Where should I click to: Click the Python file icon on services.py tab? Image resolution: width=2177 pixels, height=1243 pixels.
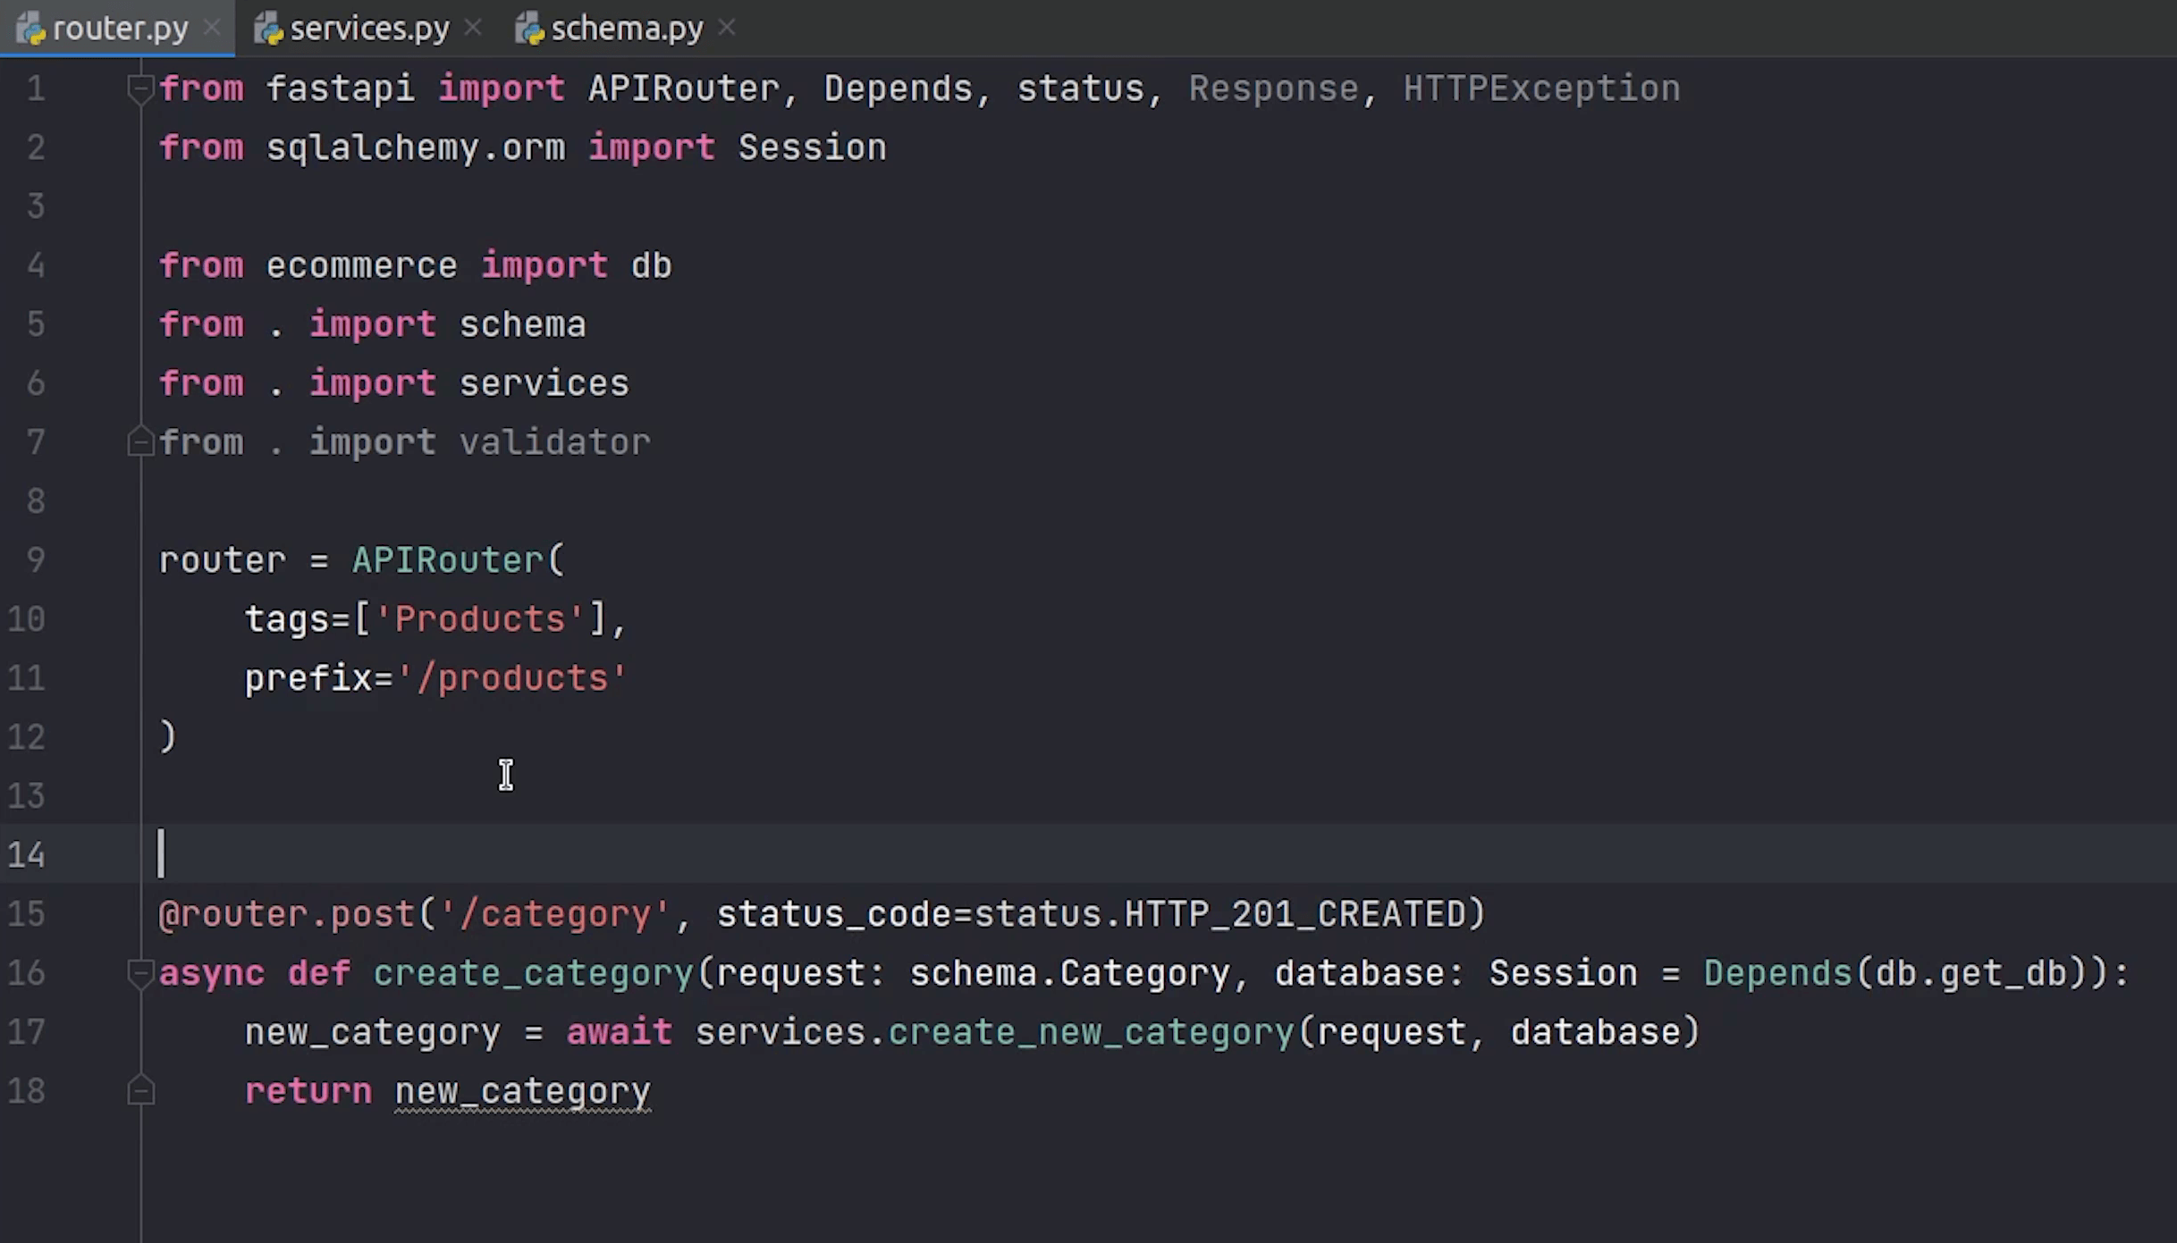pyautogui.click(x=268, y=29)
